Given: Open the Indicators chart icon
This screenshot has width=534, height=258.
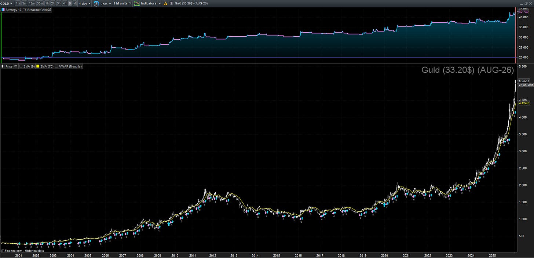Looking at the screenshot, I should coord(137,3).
